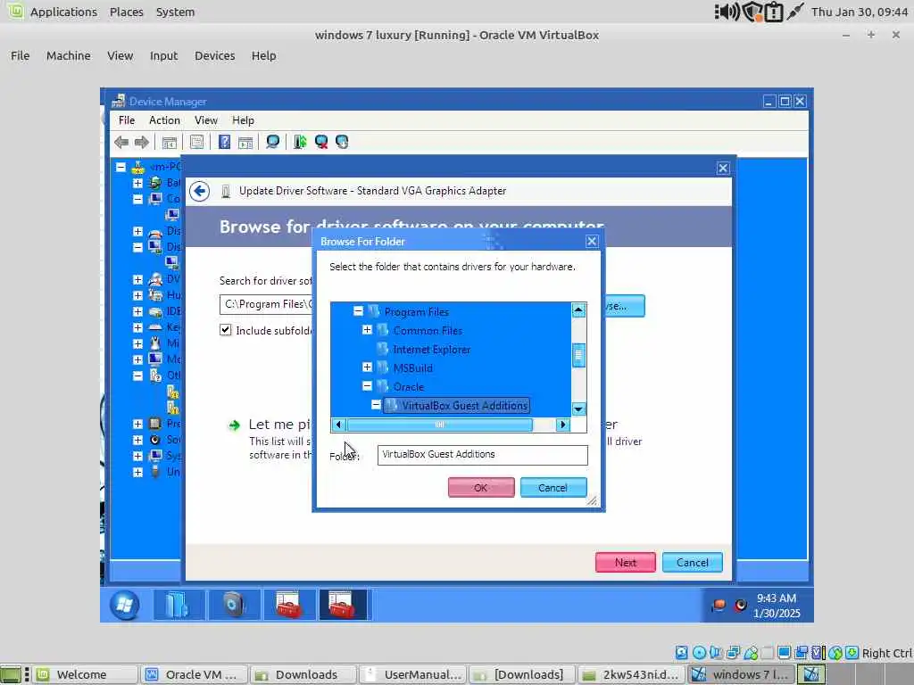Viewport: 914px width, 685px height.
Task: Click the blue Help question mark toolbar icon
Action: pyautogui.click(x=224, y=142)
